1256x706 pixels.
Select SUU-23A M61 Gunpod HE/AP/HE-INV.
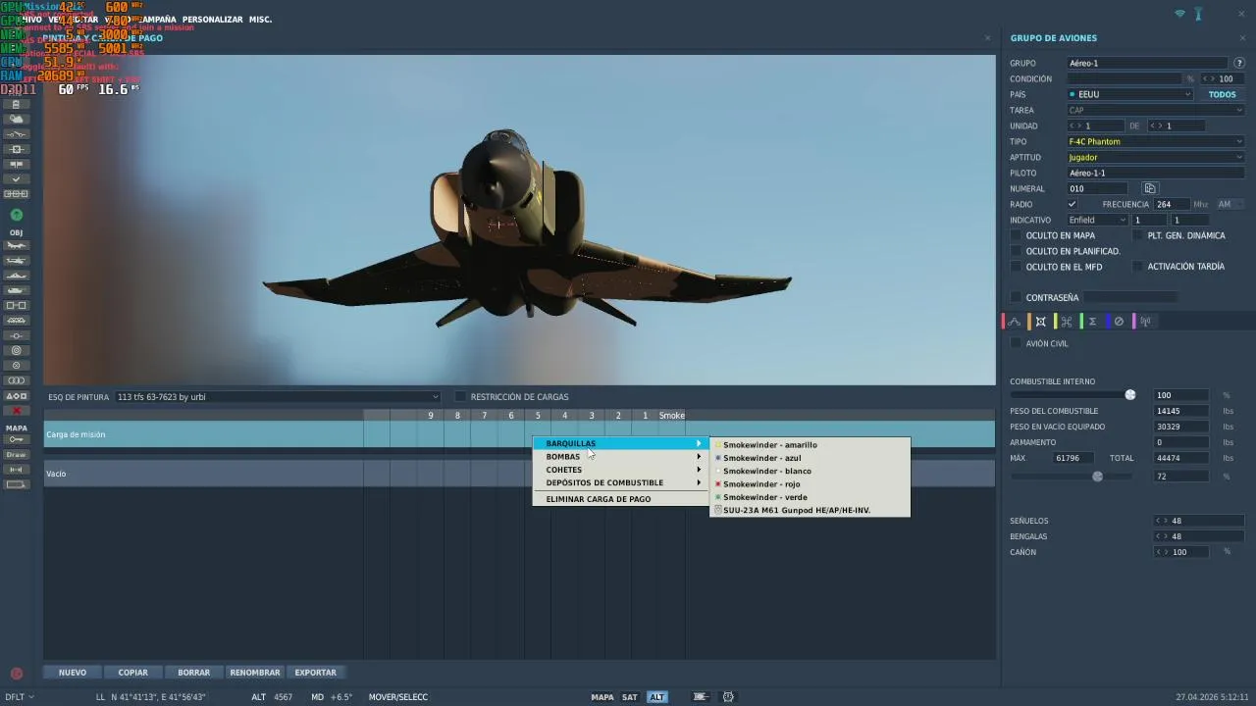[810, 510]
